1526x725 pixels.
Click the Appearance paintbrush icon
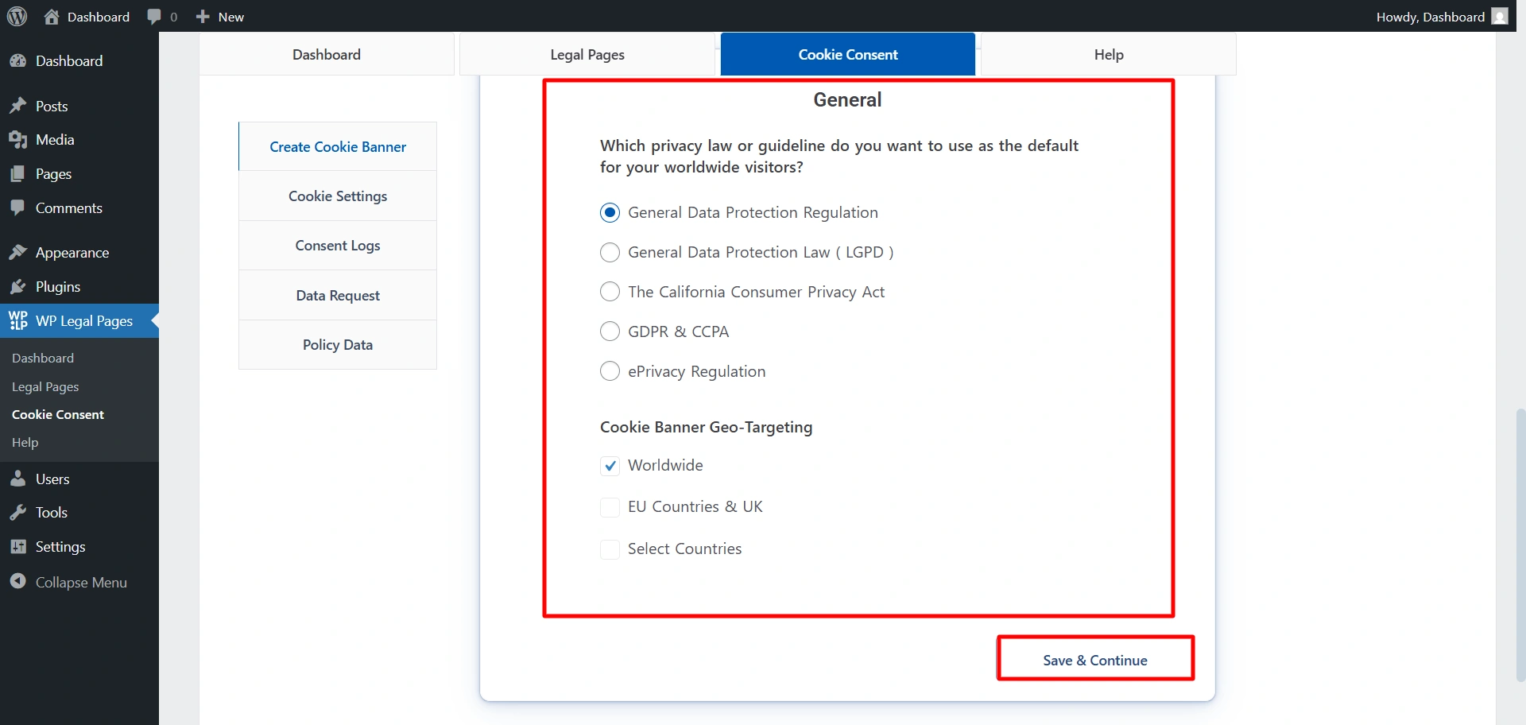18,253
